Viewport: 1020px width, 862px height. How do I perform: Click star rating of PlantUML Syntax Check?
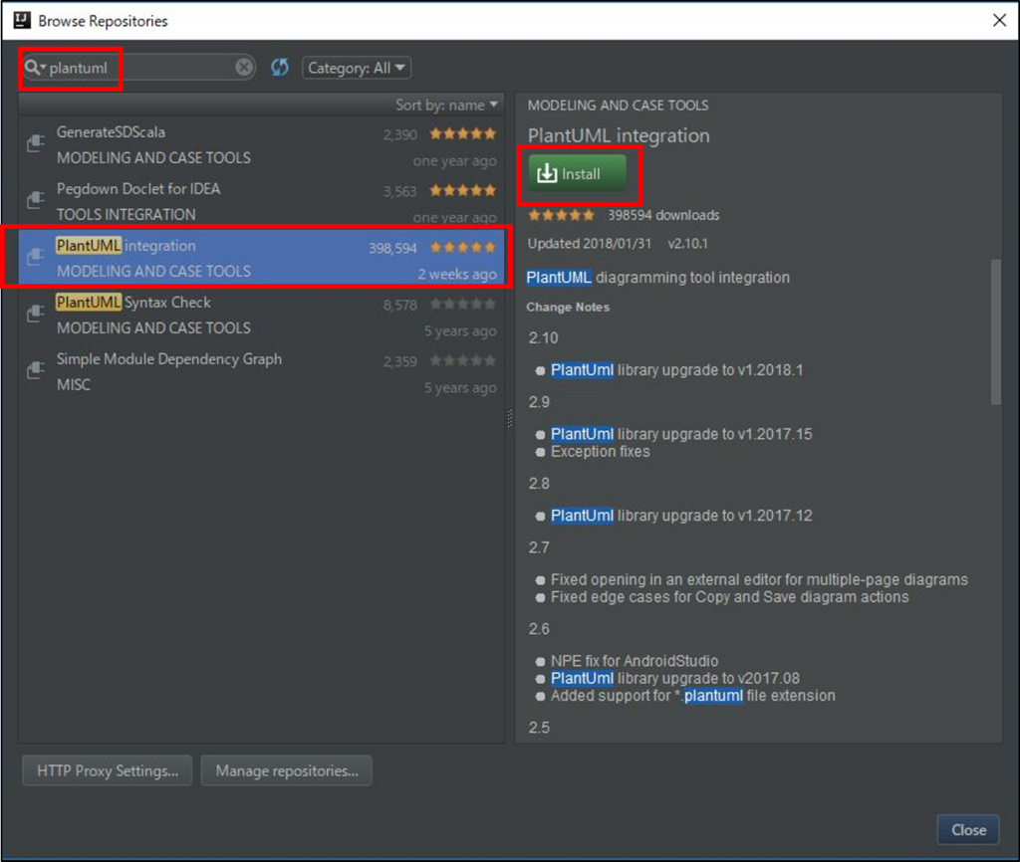point(462,304)
